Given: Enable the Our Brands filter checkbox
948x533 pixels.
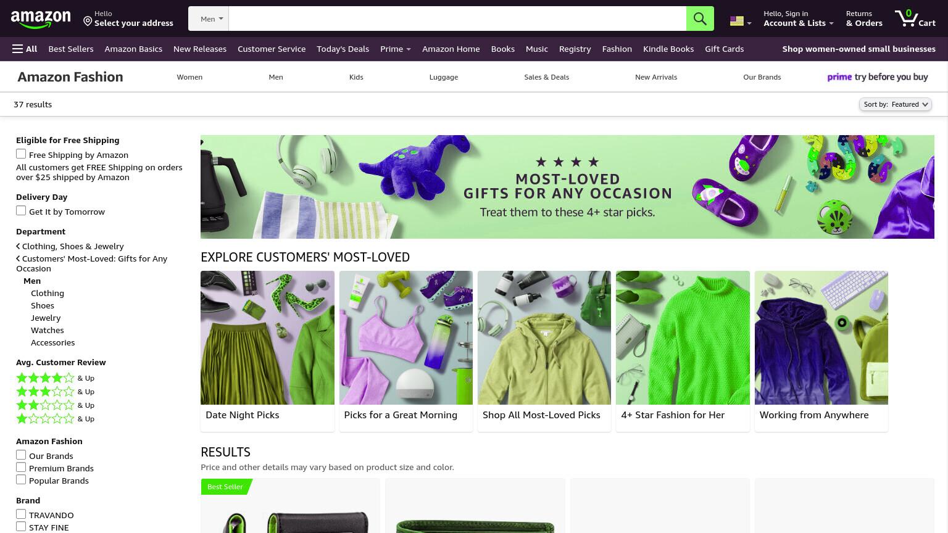Looking at the screenshot, I should click(21, 455).
